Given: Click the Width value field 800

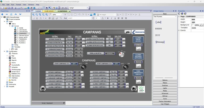Looking at the screenshot, I should (x=197, y=19).
